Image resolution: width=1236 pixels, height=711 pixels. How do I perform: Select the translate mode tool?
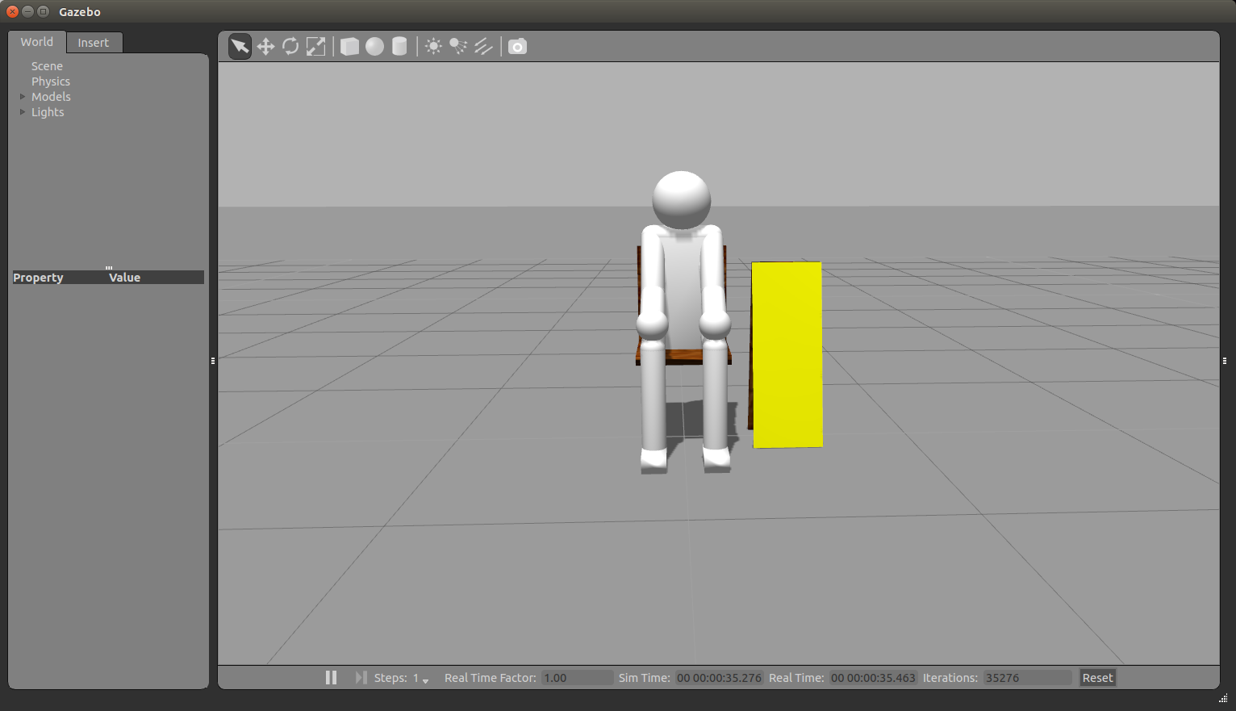tap(265, 47)
